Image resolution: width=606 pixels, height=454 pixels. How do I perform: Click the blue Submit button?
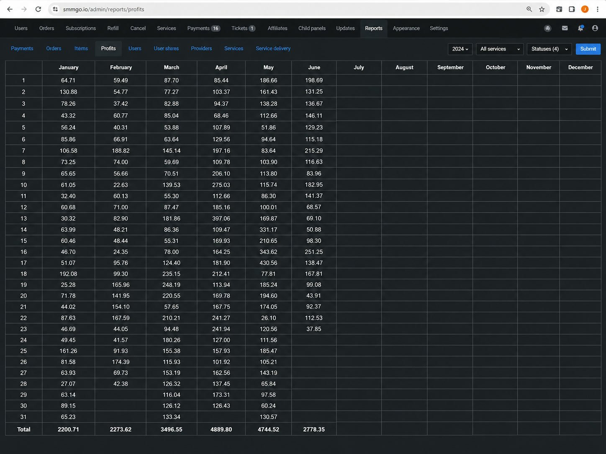coord(588,49)
